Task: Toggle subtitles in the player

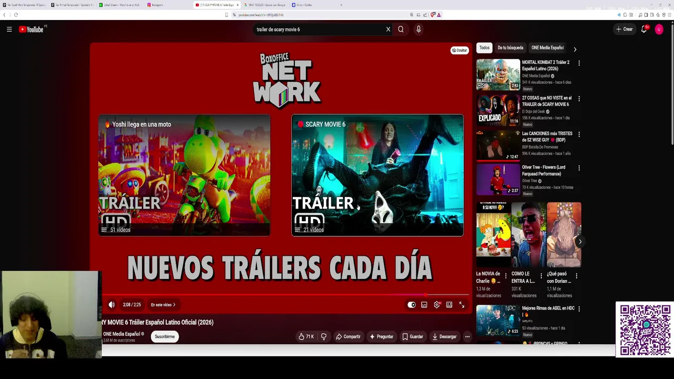Action: (x=424, y=305)
